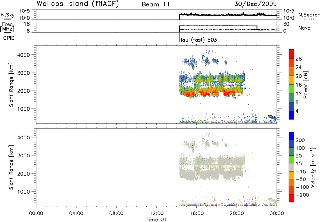Click the "28" tick on Power color bar
Image resolution: width=320 pixels, height=222 pixels.
[298, 59]
